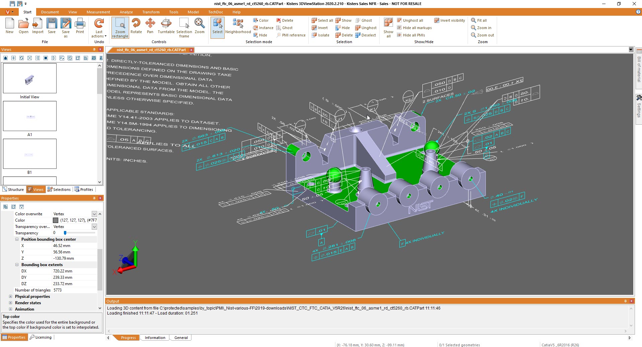The height and width of the screenshot is (347, 642).
Task: Expand the Physical properties section
Action: (x=10, y=297)
